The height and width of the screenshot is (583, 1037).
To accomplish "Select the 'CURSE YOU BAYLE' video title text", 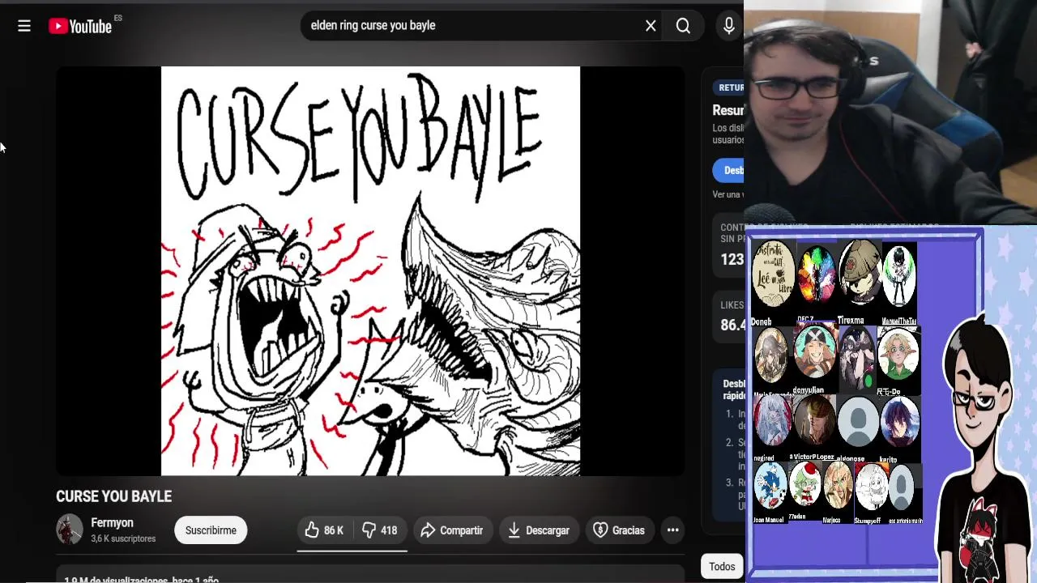I will coord(113,496).
